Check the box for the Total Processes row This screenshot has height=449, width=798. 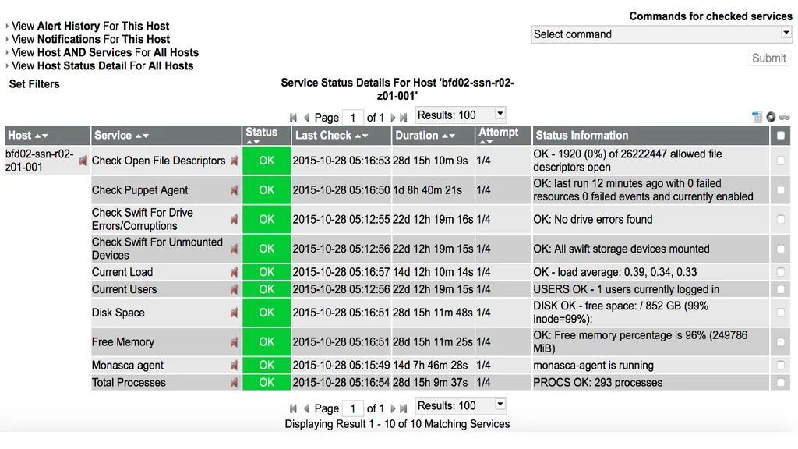[781, 382]
